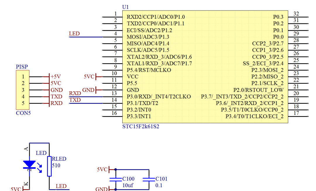
Task: Click pin number 32 on U1
Action: (296, 14)
